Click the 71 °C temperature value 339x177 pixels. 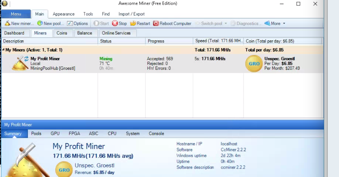[x=105, y=63]
